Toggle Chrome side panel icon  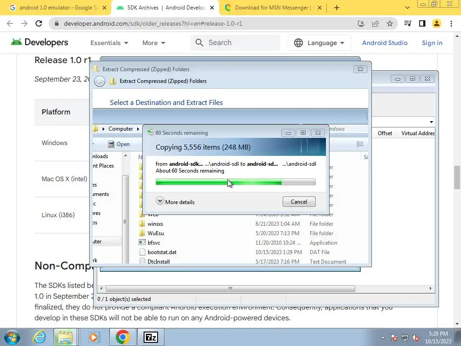tap(422, 23)
